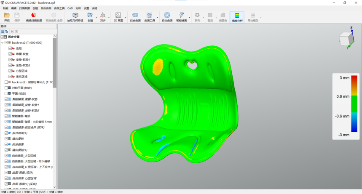This screenshot has height=194, width=362.
Task: Open the 自由曲面 menu in menu bar
Action: (x=46, y=8)
